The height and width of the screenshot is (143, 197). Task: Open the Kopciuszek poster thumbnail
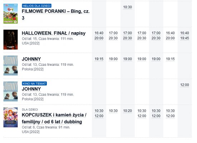point(10,117)
